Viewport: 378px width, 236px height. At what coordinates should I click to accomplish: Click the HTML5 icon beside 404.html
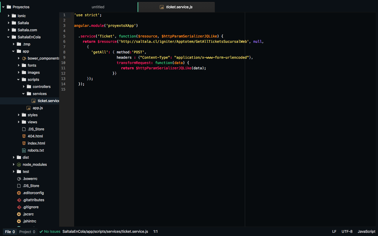24,136
